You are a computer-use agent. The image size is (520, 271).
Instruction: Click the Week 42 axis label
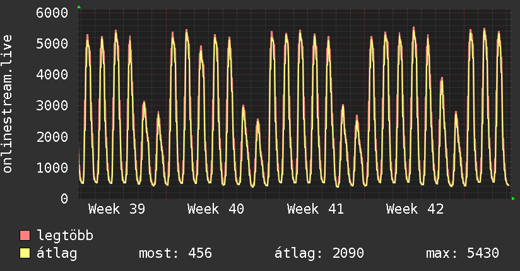pos(415,209)
